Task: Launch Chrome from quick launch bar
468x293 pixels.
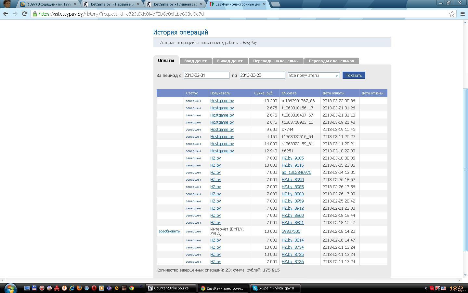Action: [x=132, y=288]
